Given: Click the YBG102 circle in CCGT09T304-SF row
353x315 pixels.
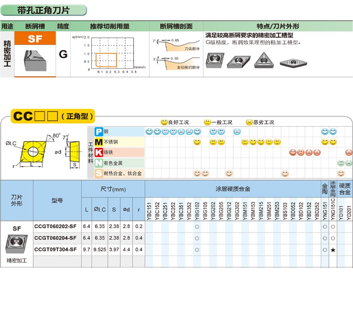Looking at the screenshot, I should [197, 250].
